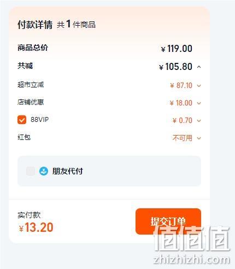Image resolution: width=235 pixels, height=269 pixels.
Task: Click the ¥0.70 88VIP discount amount
Action: (x=183, y=120)
